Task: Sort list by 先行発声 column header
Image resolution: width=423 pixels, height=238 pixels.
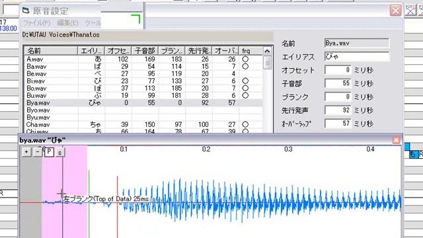Action: 199,51
